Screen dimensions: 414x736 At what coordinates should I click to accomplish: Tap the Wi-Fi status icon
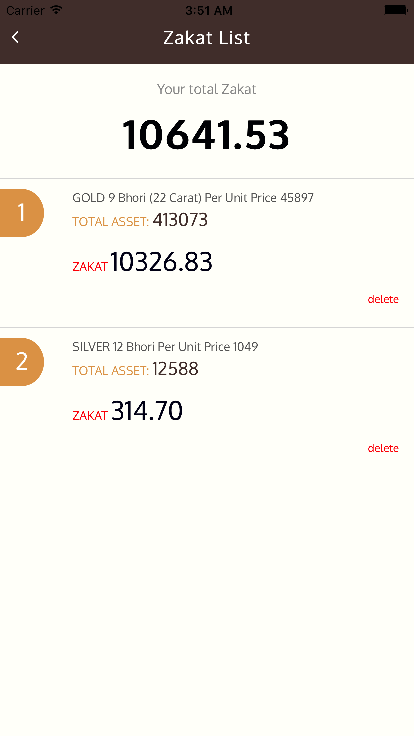coord(56,10)
